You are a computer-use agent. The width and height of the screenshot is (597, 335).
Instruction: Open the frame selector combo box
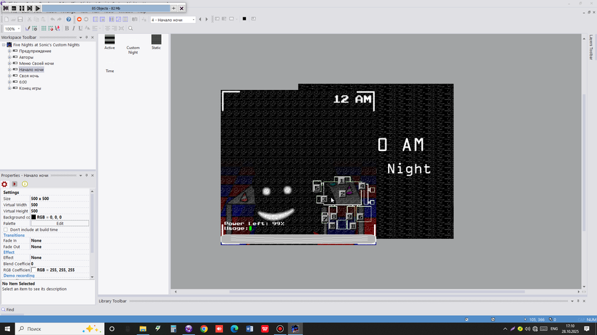pos(173,20)
